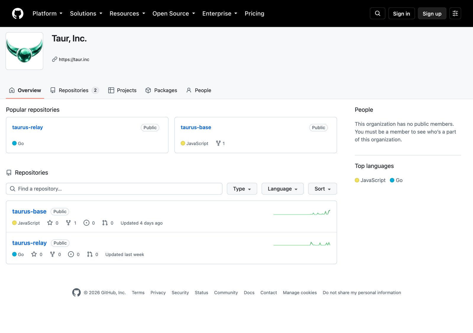Image resolution: width=473 pixels, height=333 pixels.
Task: Open the GitHub home logo in header
Action: pyautogui.click(x=18, y=14)
